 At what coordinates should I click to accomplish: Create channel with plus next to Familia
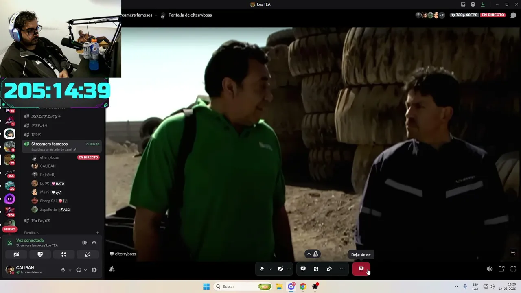97,233
